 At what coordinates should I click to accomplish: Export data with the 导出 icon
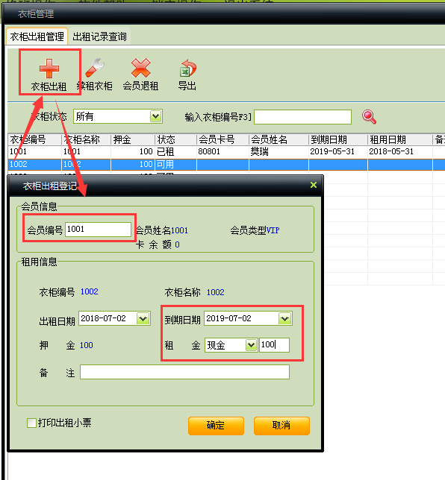[187, 68]
